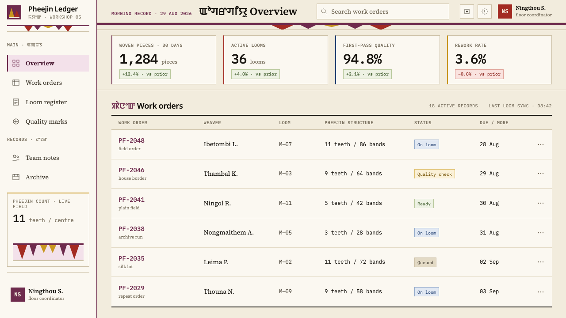Click the Archive box icon
This screenshot has width=566, height=318.
16,177
